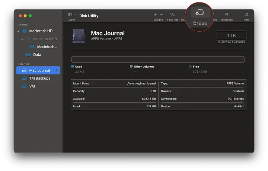Collapse the greyed Macintosh HD volume group
The width and height of the screenshot is (268, 171).
[22, 39]
